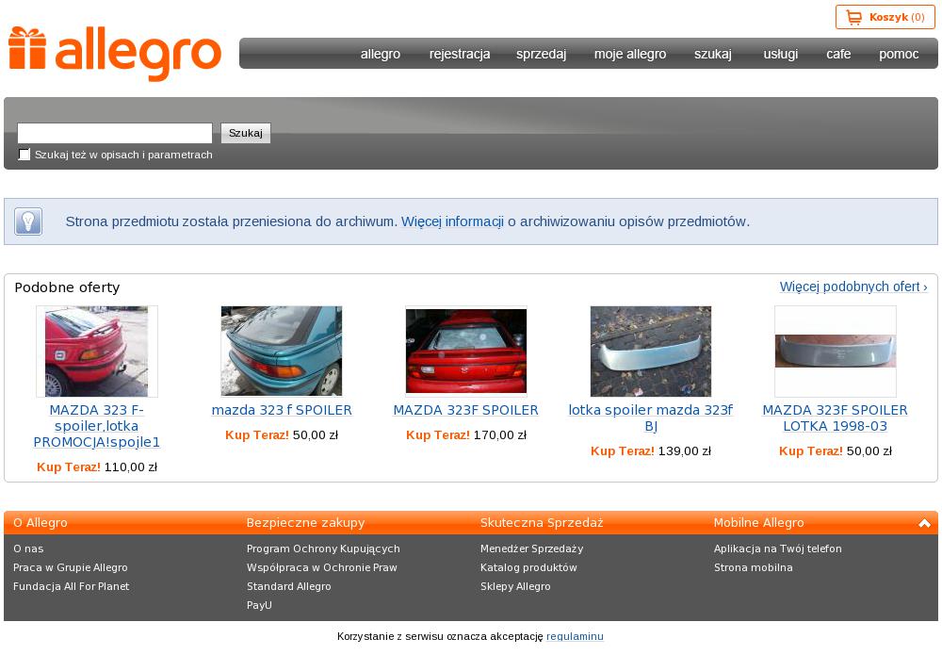View the teal Mazda 323 f spoiler photo
This screenshot has width=942, height=655.
[x=282, y=351]
